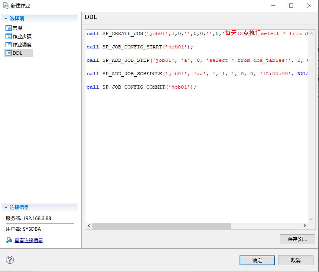Click the DDL heading above the editor
Screen dimensions: 319x272
click(x=91, y=17)
